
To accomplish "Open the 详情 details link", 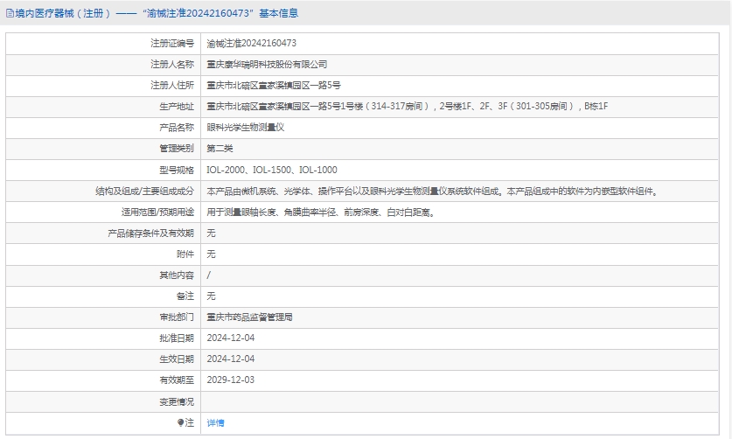I will (x=215, y=422).
